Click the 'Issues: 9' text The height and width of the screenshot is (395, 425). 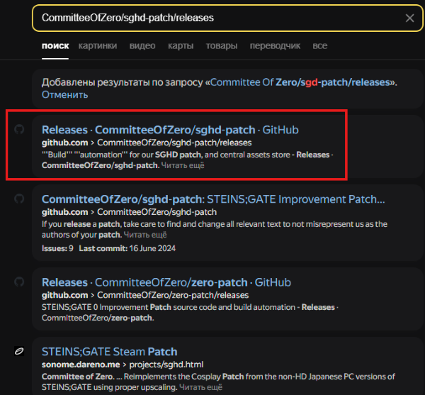point(57,248)
